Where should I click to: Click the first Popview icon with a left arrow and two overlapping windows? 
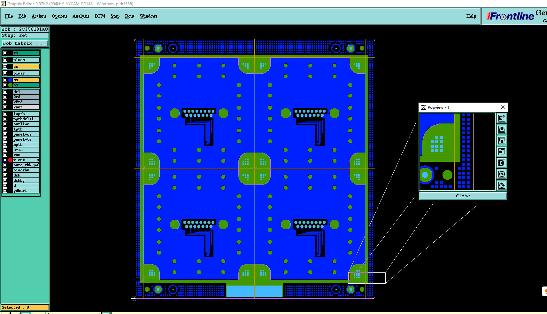pos(502,118)
